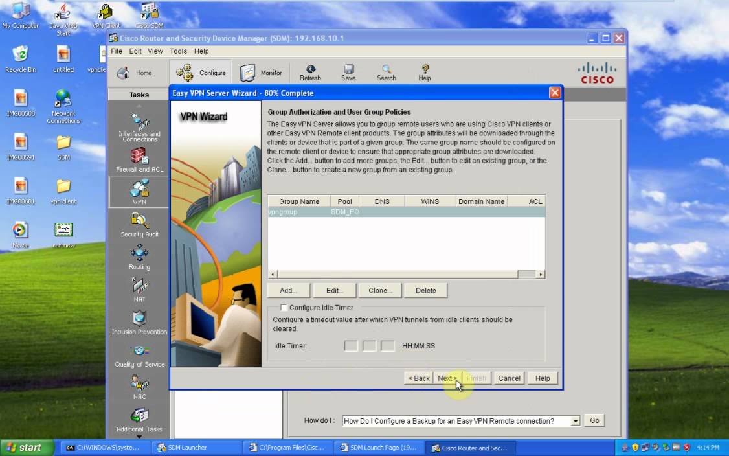The height and width of the screenshot is (456, 729).
Task: Select the Network Connections desktop icon
Action: coord(63,107)
